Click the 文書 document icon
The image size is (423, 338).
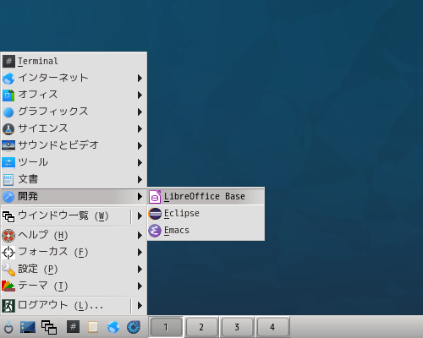8,179
